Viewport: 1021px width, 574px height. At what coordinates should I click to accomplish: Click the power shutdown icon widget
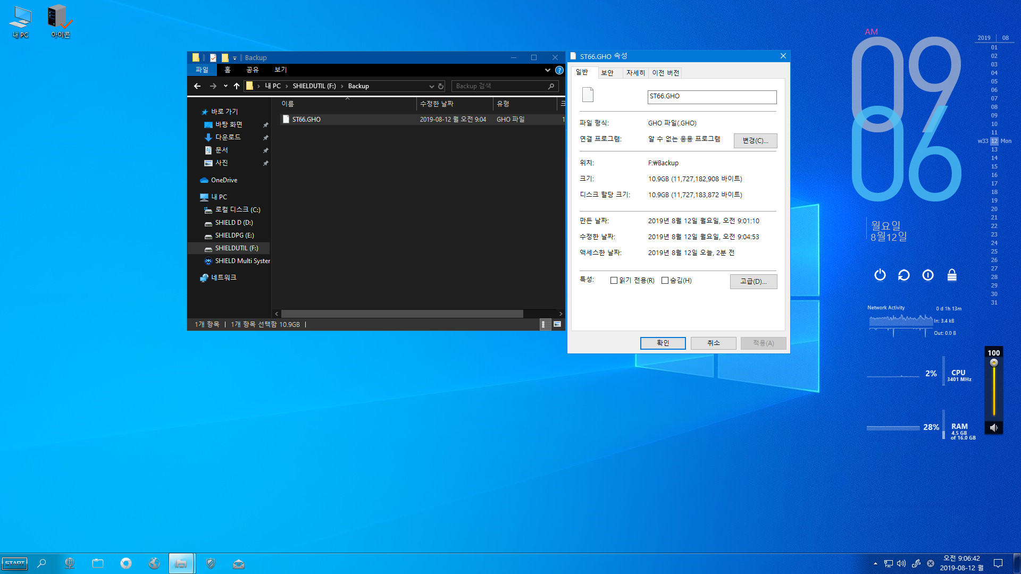pyautogui.click(x=880, y=275)
